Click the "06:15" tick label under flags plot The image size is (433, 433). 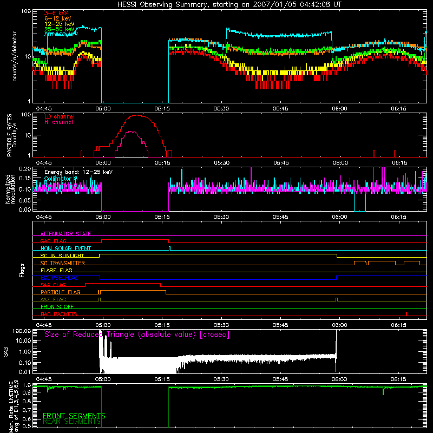coord(398,325)
